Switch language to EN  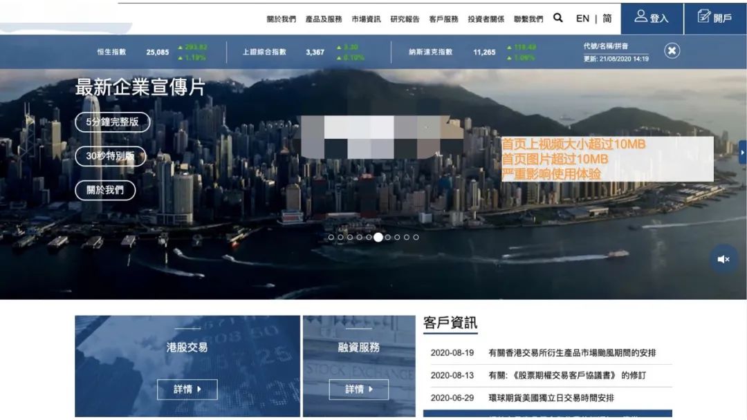582,19
